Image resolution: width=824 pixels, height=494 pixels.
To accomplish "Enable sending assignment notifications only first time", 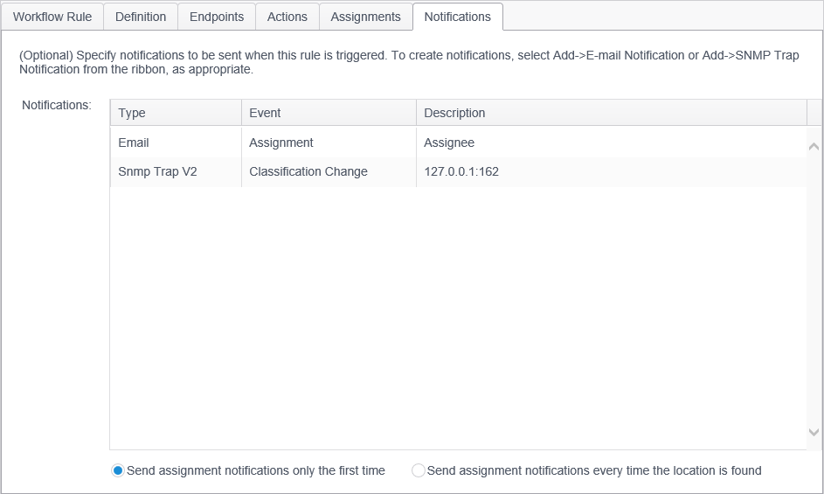I will 118,470.
